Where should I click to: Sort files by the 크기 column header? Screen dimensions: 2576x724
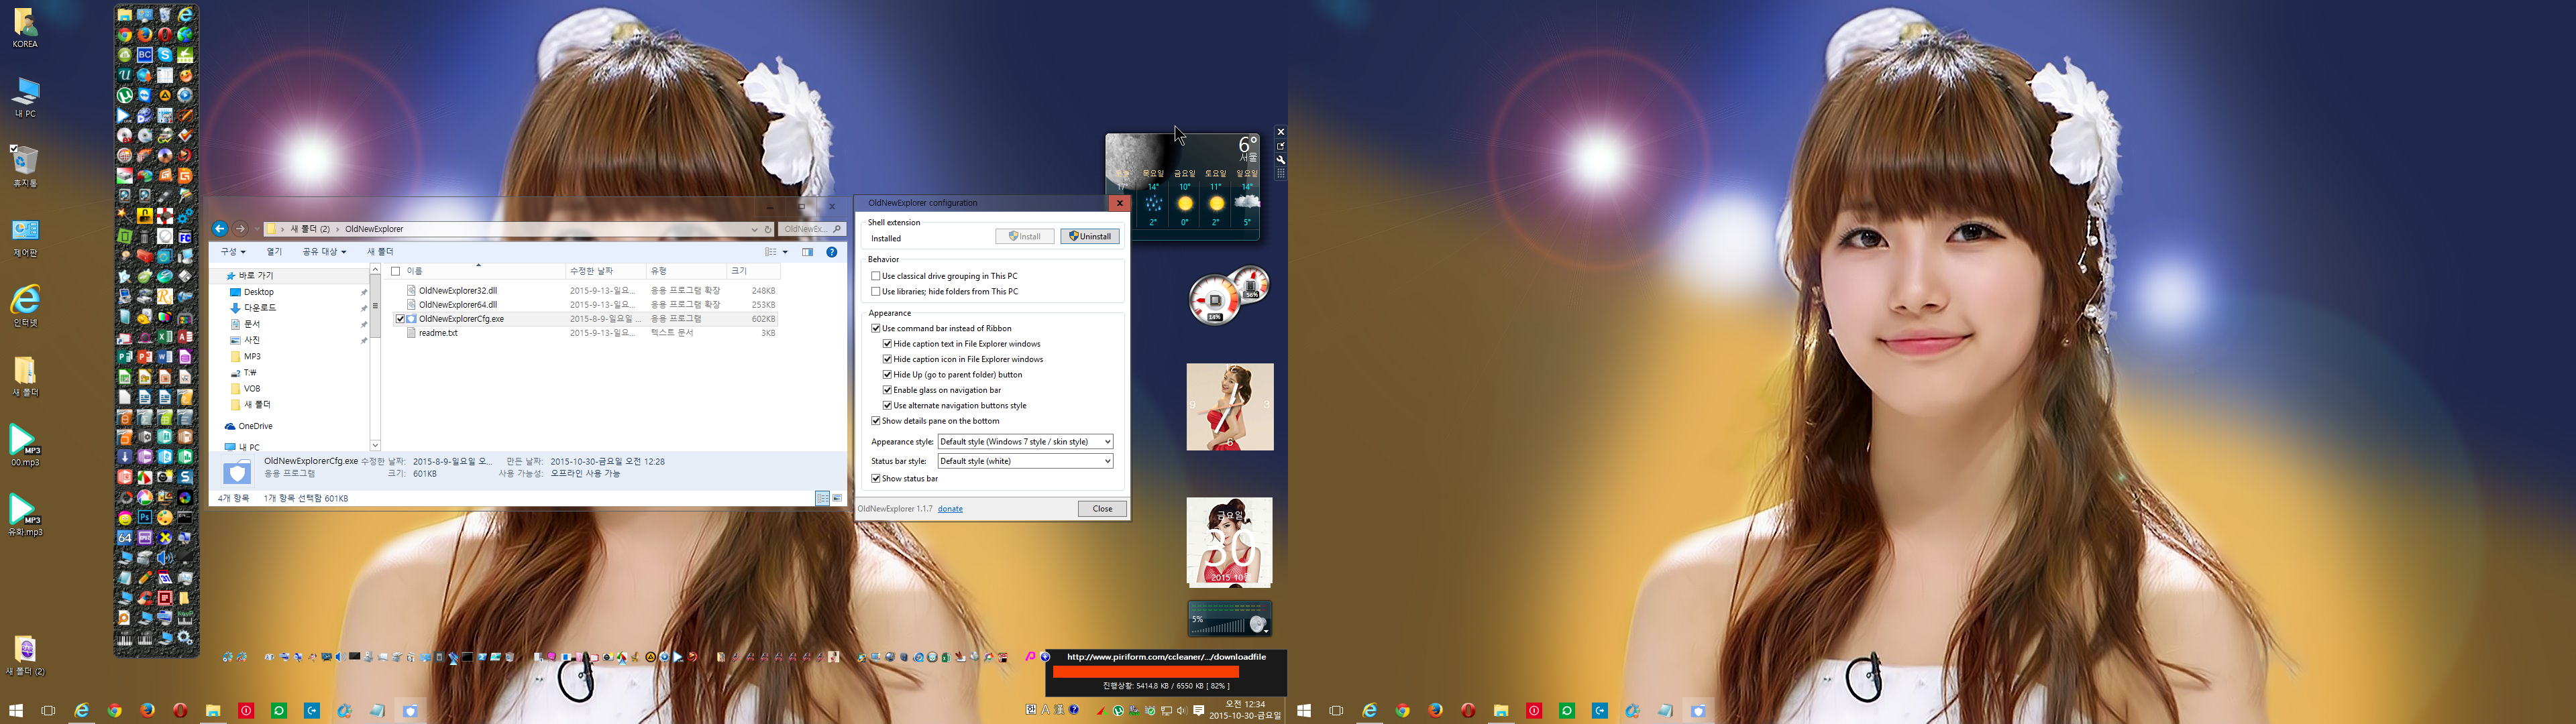[x=753, y=271]
